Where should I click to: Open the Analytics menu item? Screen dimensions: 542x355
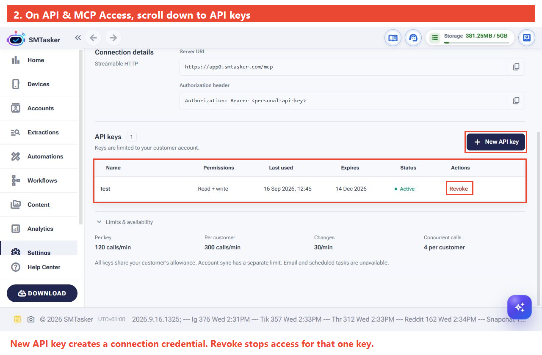[39, 229]
